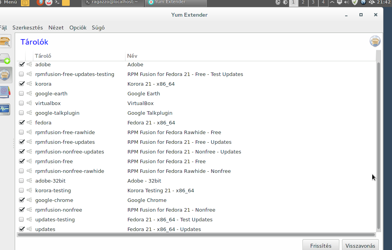Open the volume control tray icon
This screenshot has width=392, height=250.
347,2
